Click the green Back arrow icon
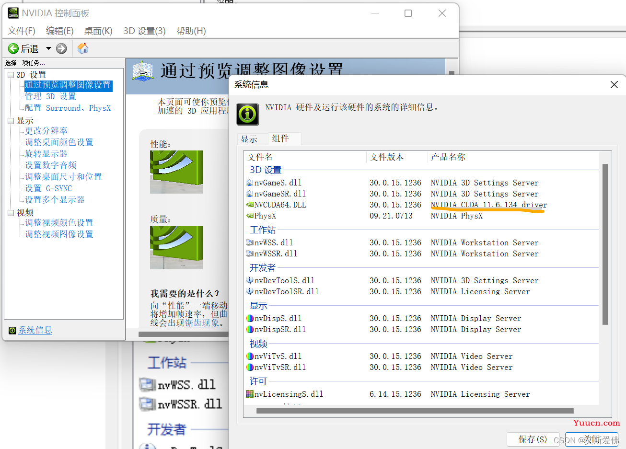The image size is (626, 449). [13, 48]
